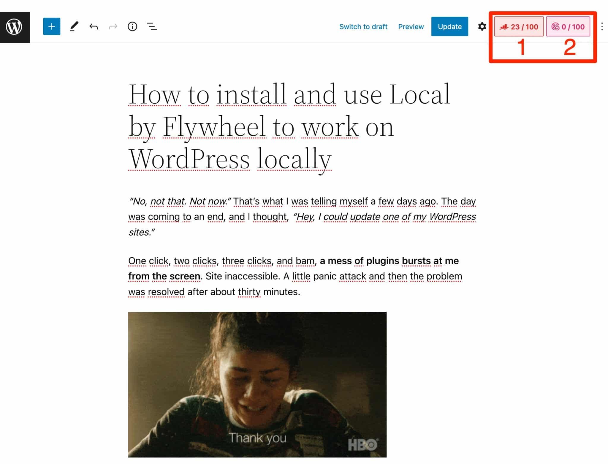Click the WordPress logo icon in toolbar
Screen dimensions: 608x464
pos(15,27)
